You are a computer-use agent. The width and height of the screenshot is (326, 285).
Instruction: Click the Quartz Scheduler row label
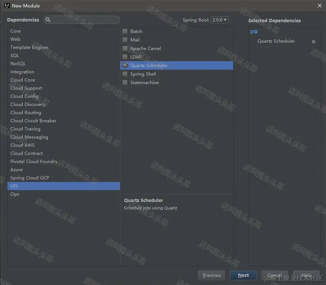point(149,65)
